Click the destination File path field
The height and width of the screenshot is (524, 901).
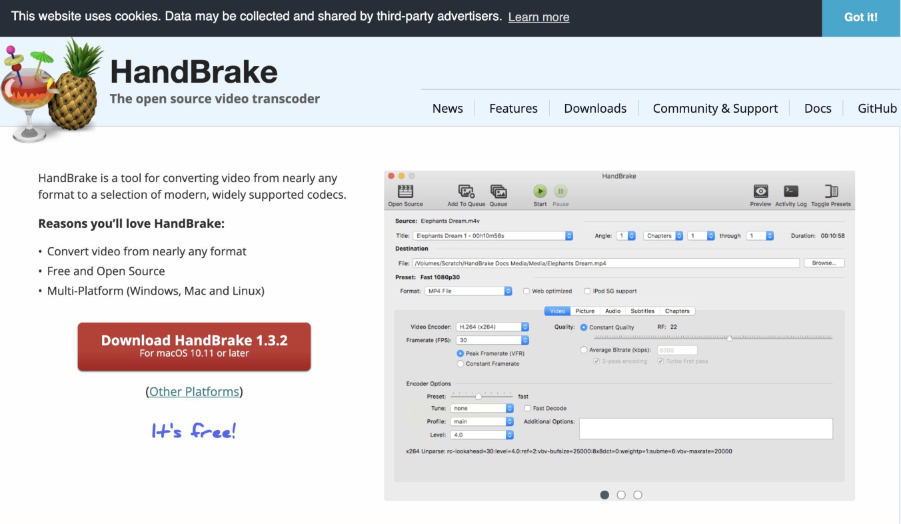[x=606, y=263]
